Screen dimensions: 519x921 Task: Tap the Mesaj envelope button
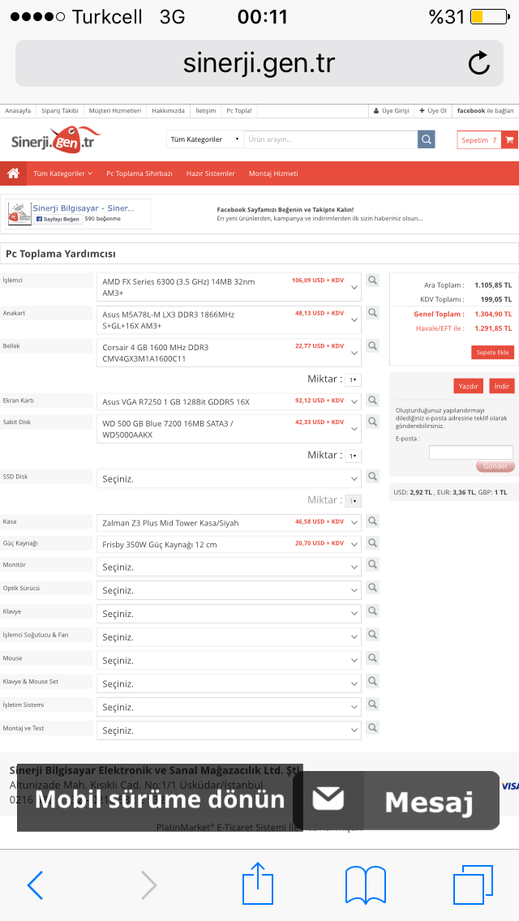397,800
